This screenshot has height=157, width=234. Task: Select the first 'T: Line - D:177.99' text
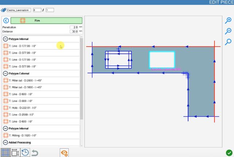pos(23,46)
